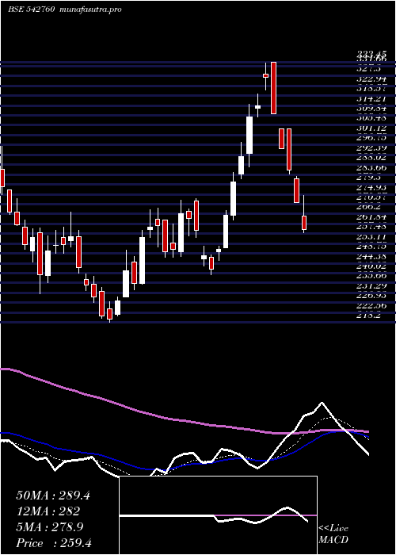Select the 244.38 price axis label

coord(371,256)
